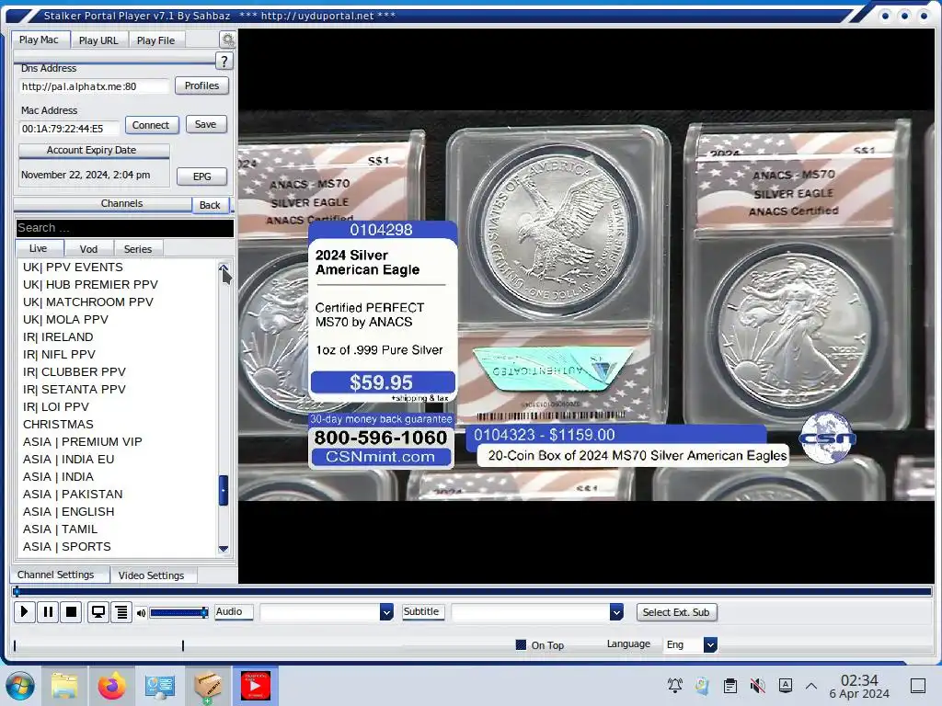Toggle the channel list panel icon
This screenshot has width=942, height=706.
(121, 611)
